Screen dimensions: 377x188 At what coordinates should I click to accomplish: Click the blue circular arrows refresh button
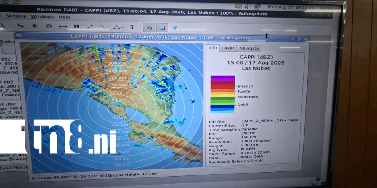[150, 28]
